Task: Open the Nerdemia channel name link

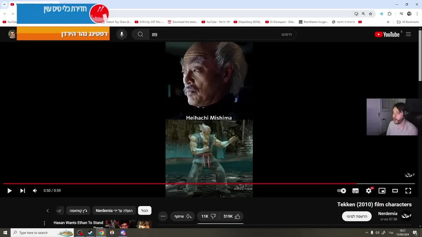Action: tap(388, 214)
